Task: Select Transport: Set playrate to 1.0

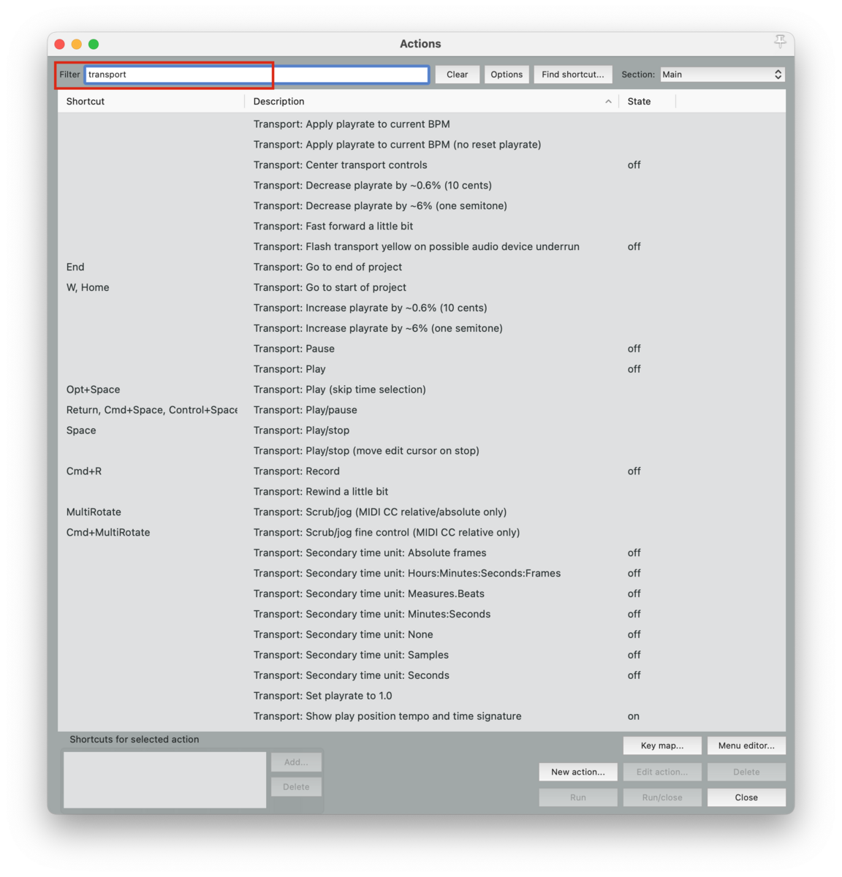Action: [322, 697]
